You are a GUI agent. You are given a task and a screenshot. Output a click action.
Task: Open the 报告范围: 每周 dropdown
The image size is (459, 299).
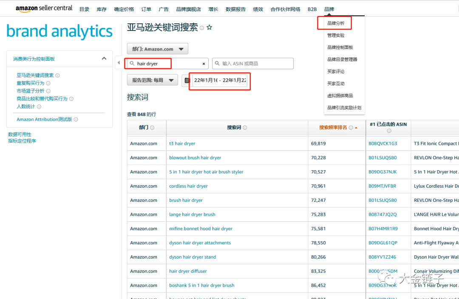click(x=152, y=80)
